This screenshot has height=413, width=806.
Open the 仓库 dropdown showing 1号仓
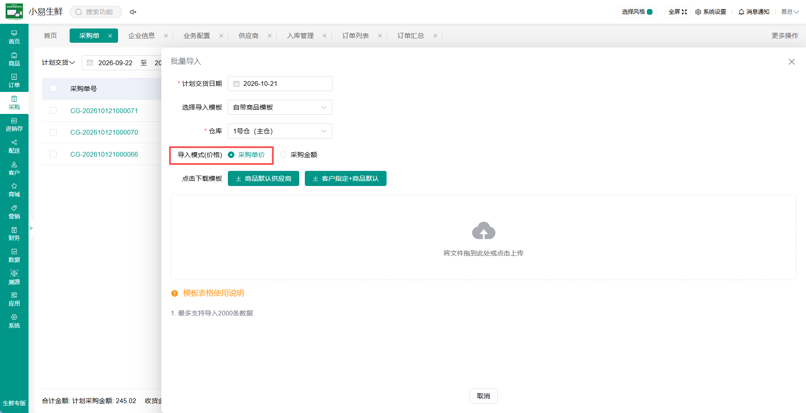[280, 131]
